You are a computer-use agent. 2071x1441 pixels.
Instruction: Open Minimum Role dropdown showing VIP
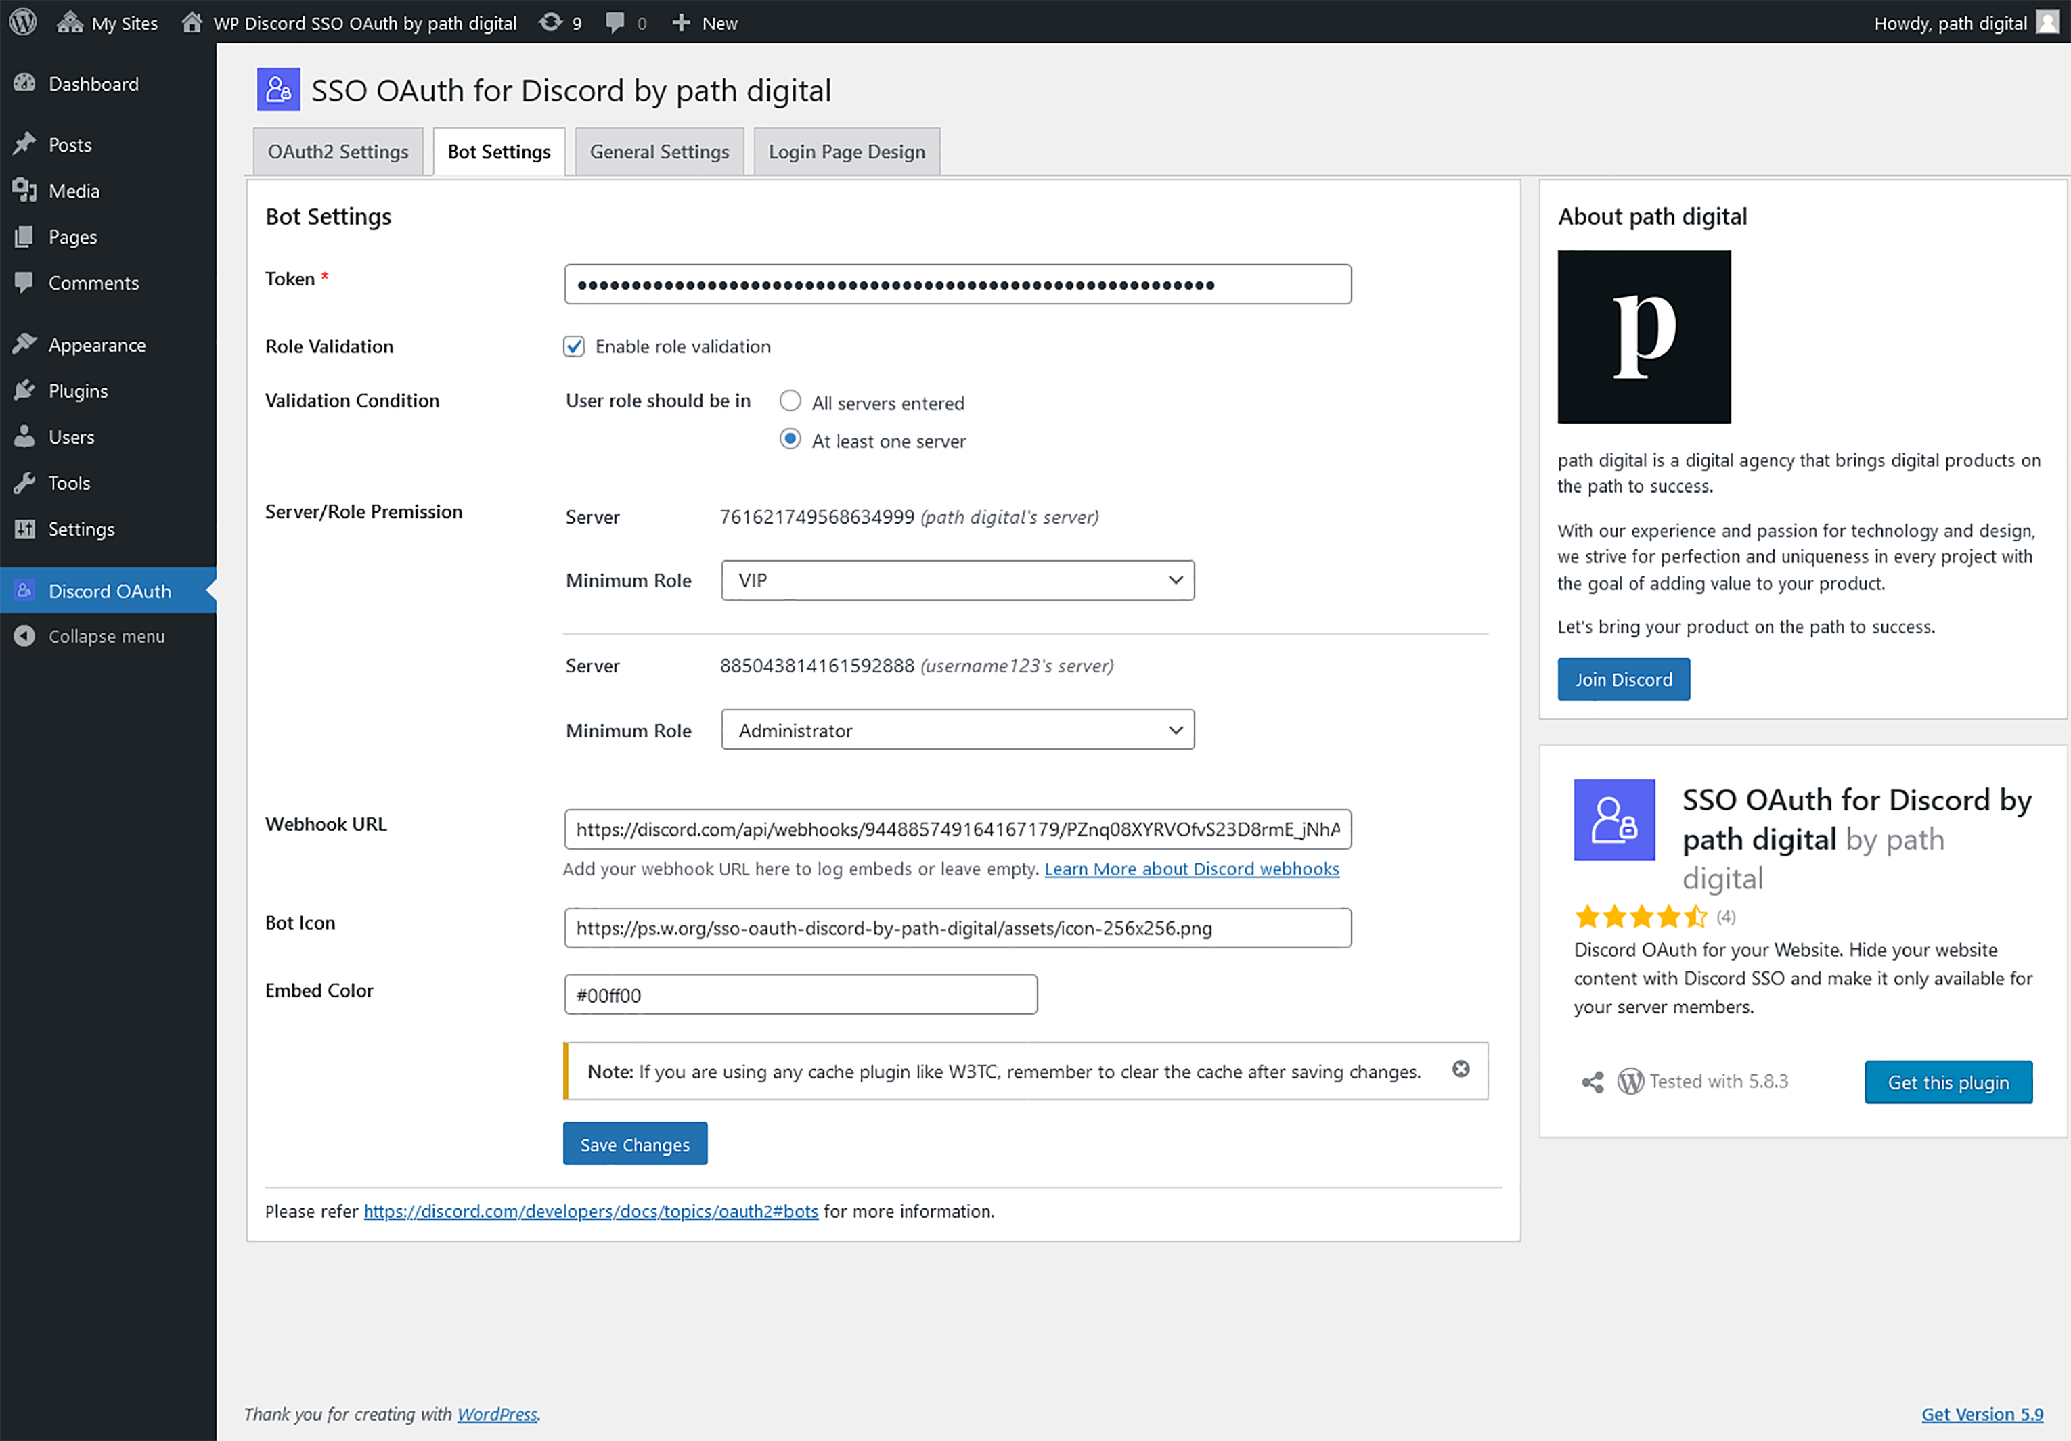tap(958, 580)
